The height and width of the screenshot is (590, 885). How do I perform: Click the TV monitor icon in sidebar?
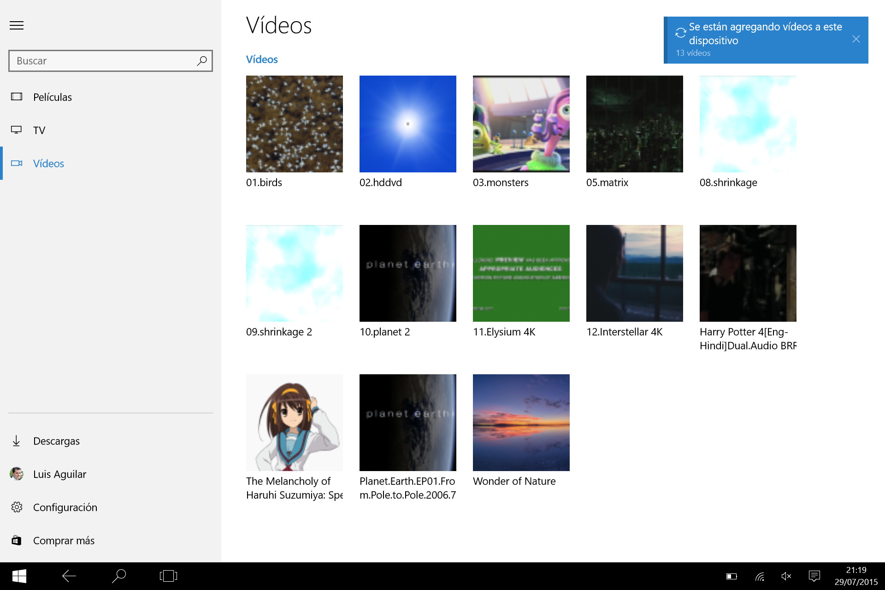click(x=17, y=130)
